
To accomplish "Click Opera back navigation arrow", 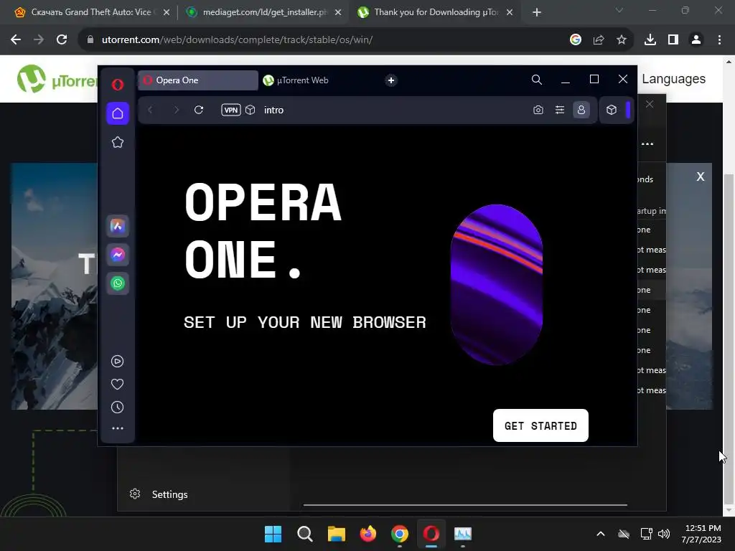I will click(151, 110).
